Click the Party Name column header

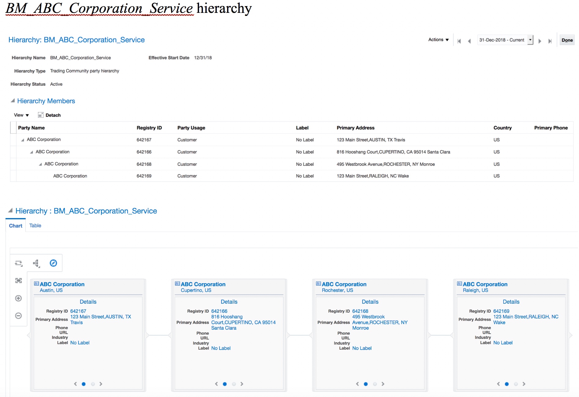tap(31, 128)
